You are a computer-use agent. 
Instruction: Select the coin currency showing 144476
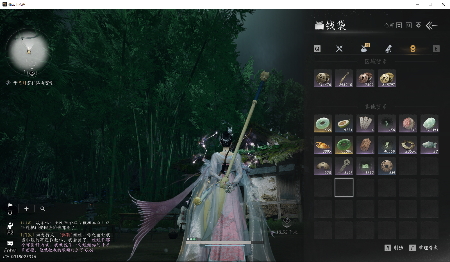[323, 78]
